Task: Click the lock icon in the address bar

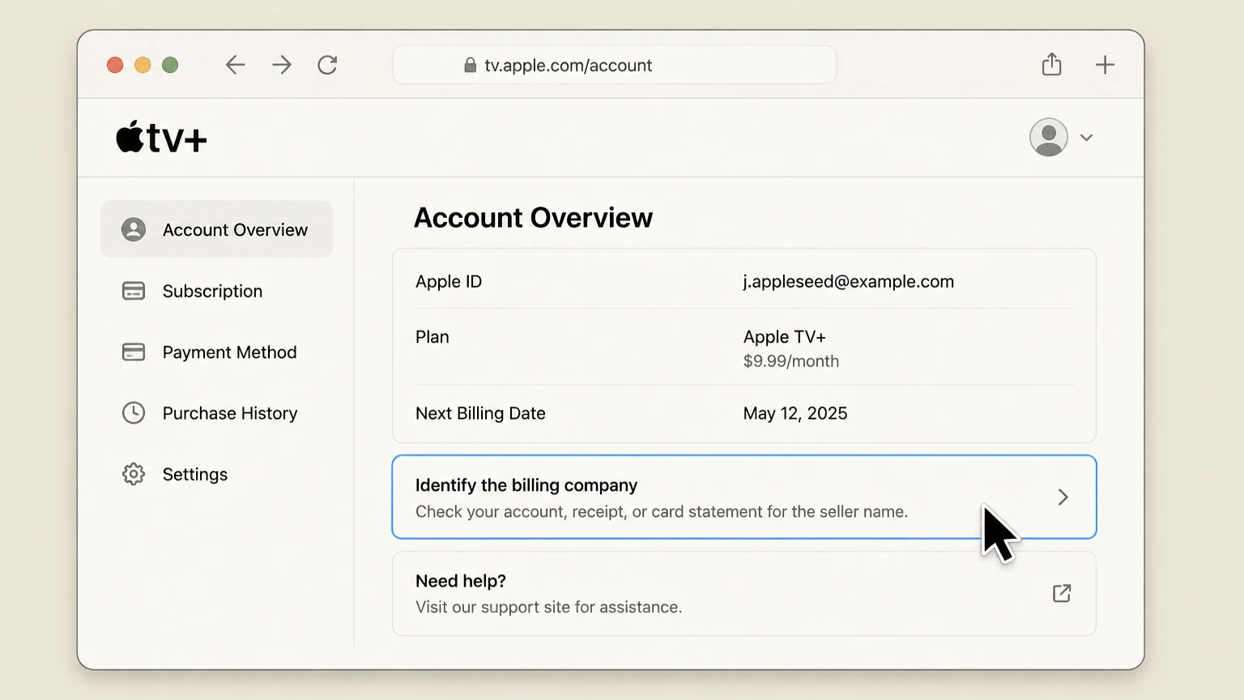Action: (470, 65)
